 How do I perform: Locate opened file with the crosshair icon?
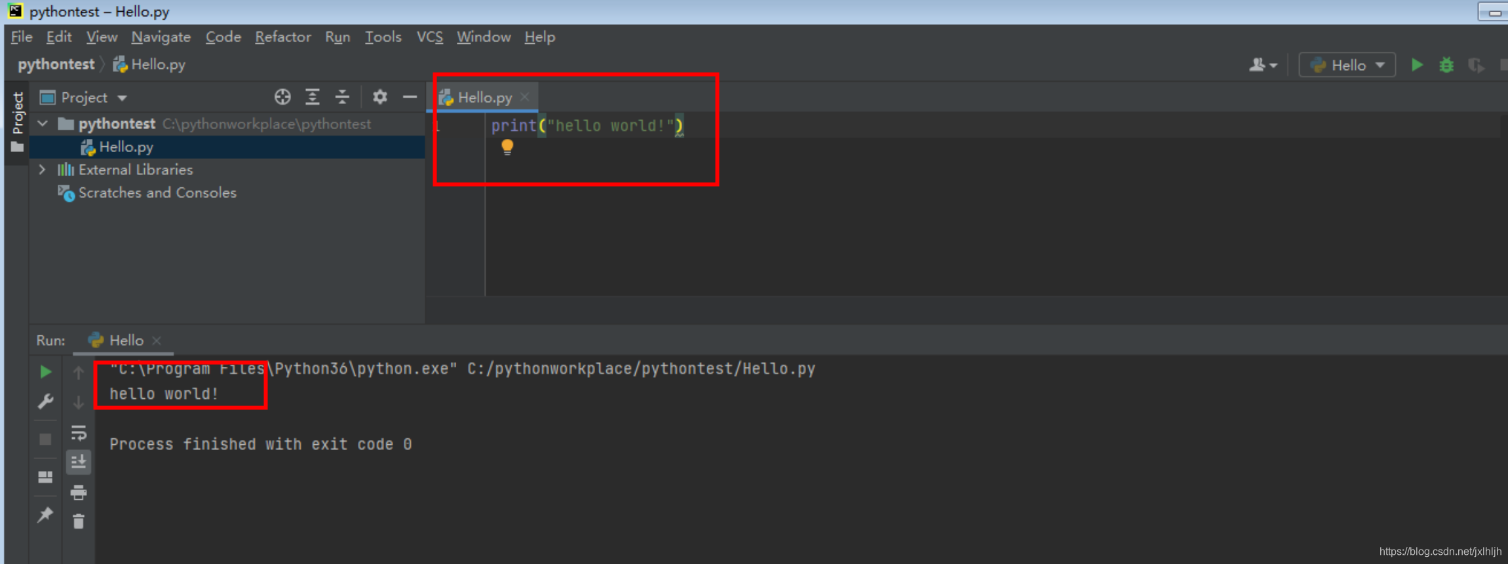point(282,97)
